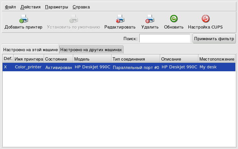238x149 pixels.
Task: Click the Модель column header
Action: coord(92,59)
